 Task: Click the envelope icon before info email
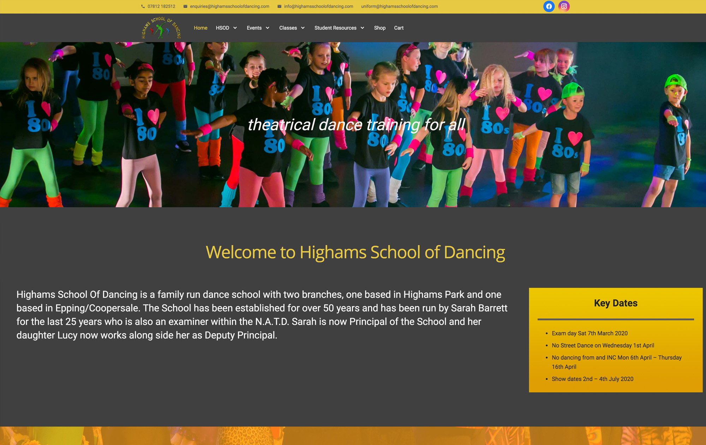coord(279,6)
